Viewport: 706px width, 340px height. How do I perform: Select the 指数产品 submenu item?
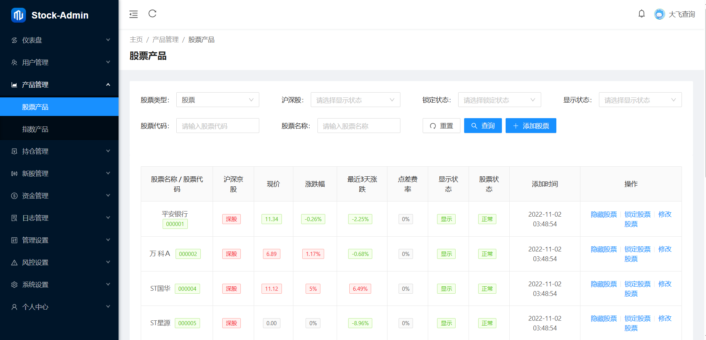pos(35,129)
